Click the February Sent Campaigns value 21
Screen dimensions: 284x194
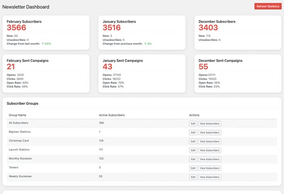[11, 67]
